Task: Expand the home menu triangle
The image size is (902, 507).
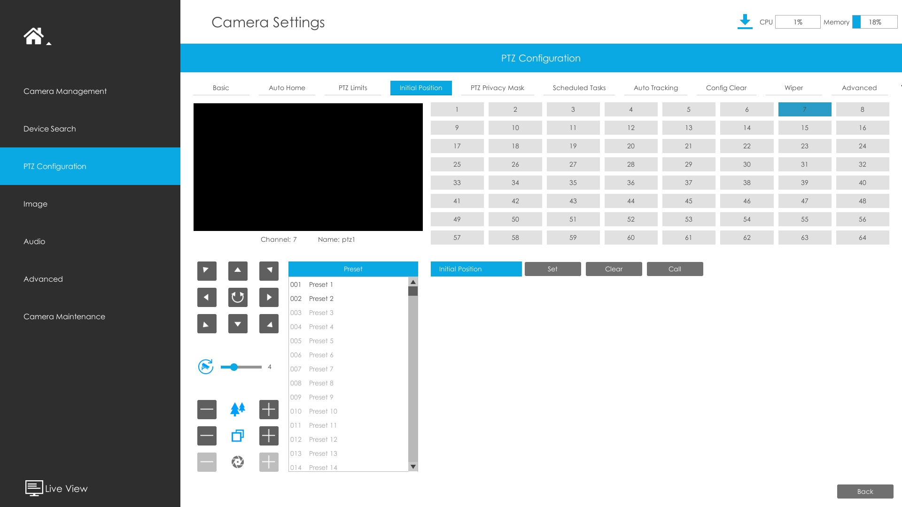Action: tap(49, 44)
